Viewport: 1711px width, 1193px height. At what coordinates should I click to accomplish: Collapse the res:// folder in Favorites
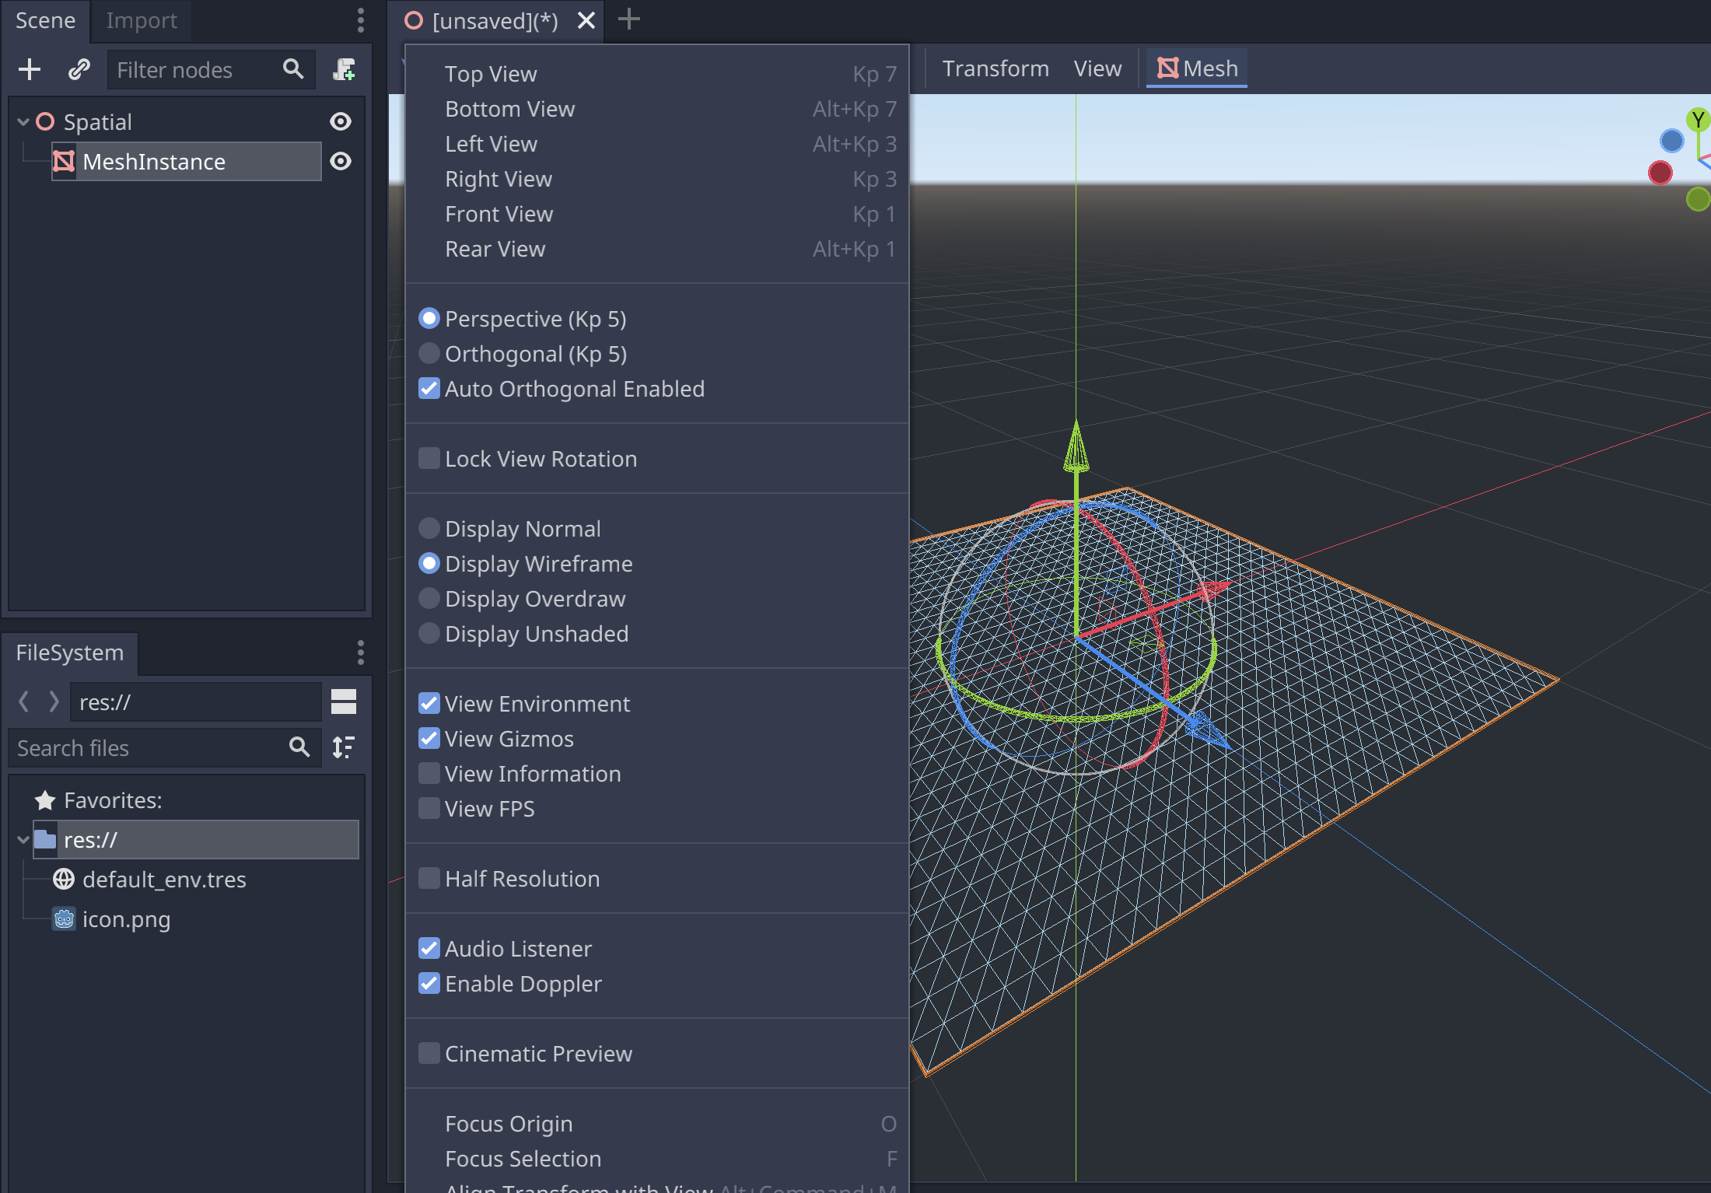(x=22, y=840)
